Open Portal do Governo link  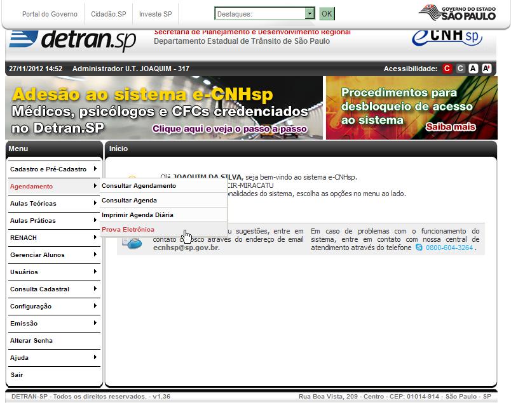[50, 14]
